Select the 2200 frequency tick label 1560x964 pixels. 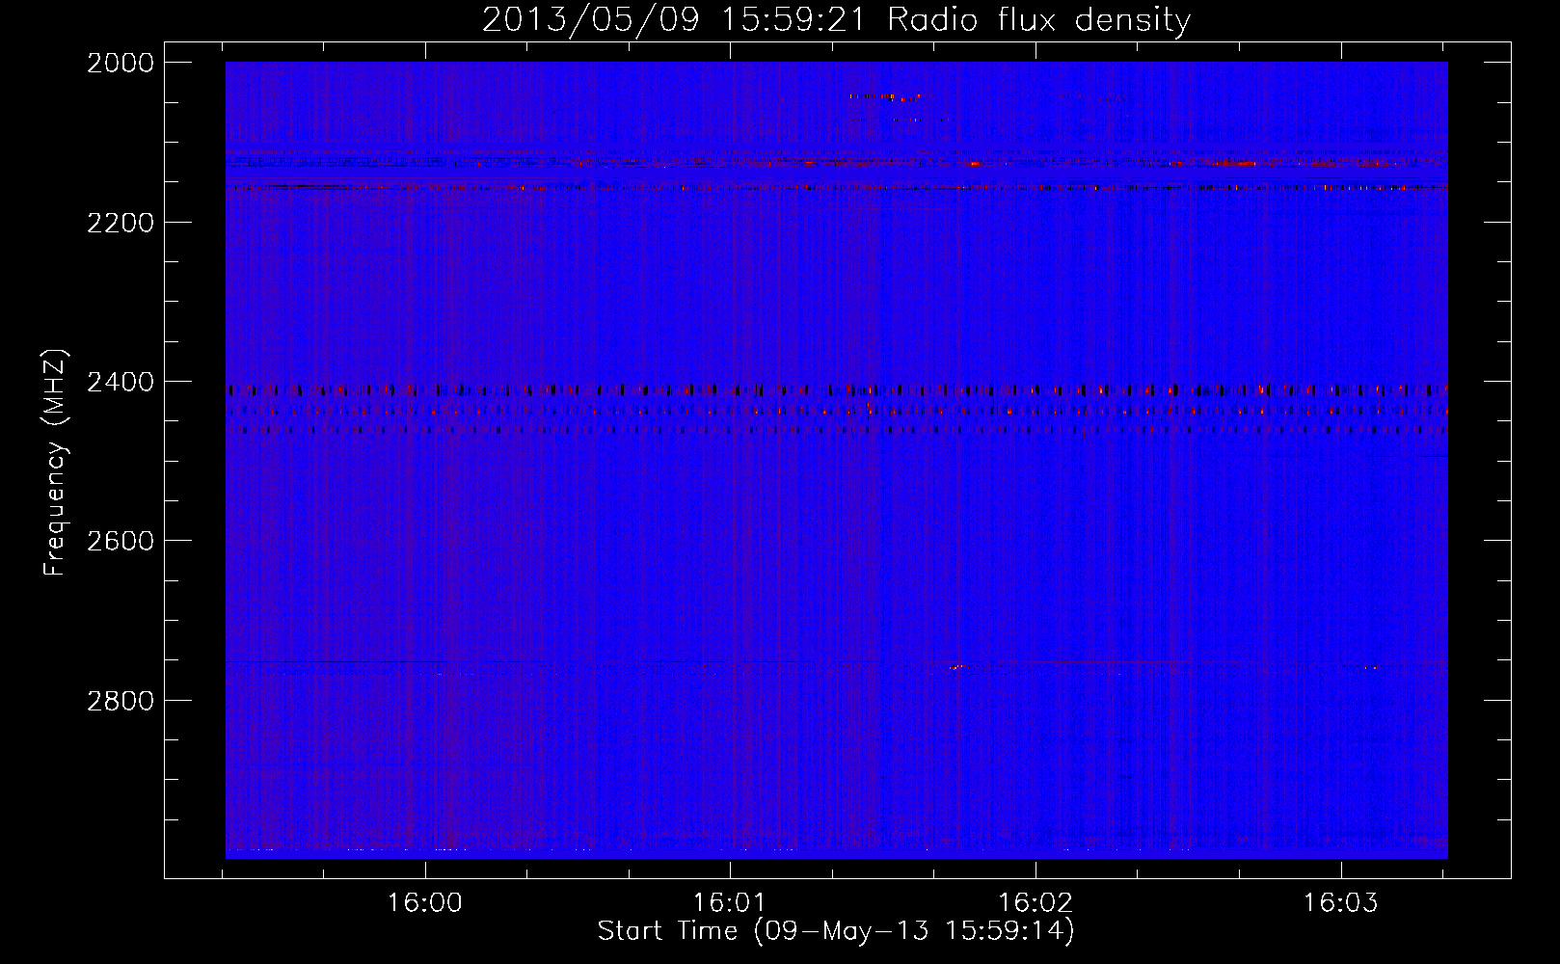point(121,223)
